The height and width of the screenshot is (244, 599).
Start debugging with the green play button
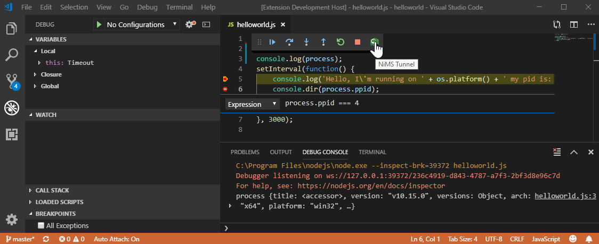coord(99,24)
